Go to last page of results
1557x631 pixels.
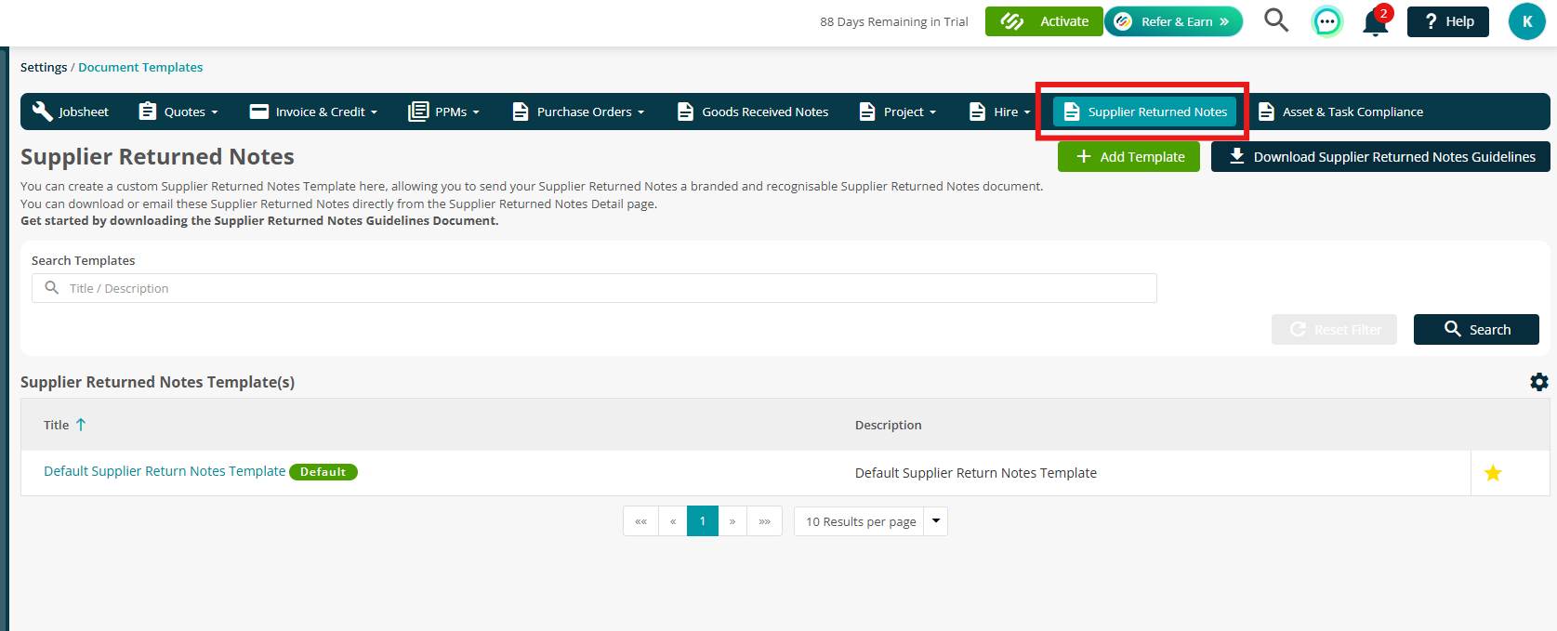[765, 521]
